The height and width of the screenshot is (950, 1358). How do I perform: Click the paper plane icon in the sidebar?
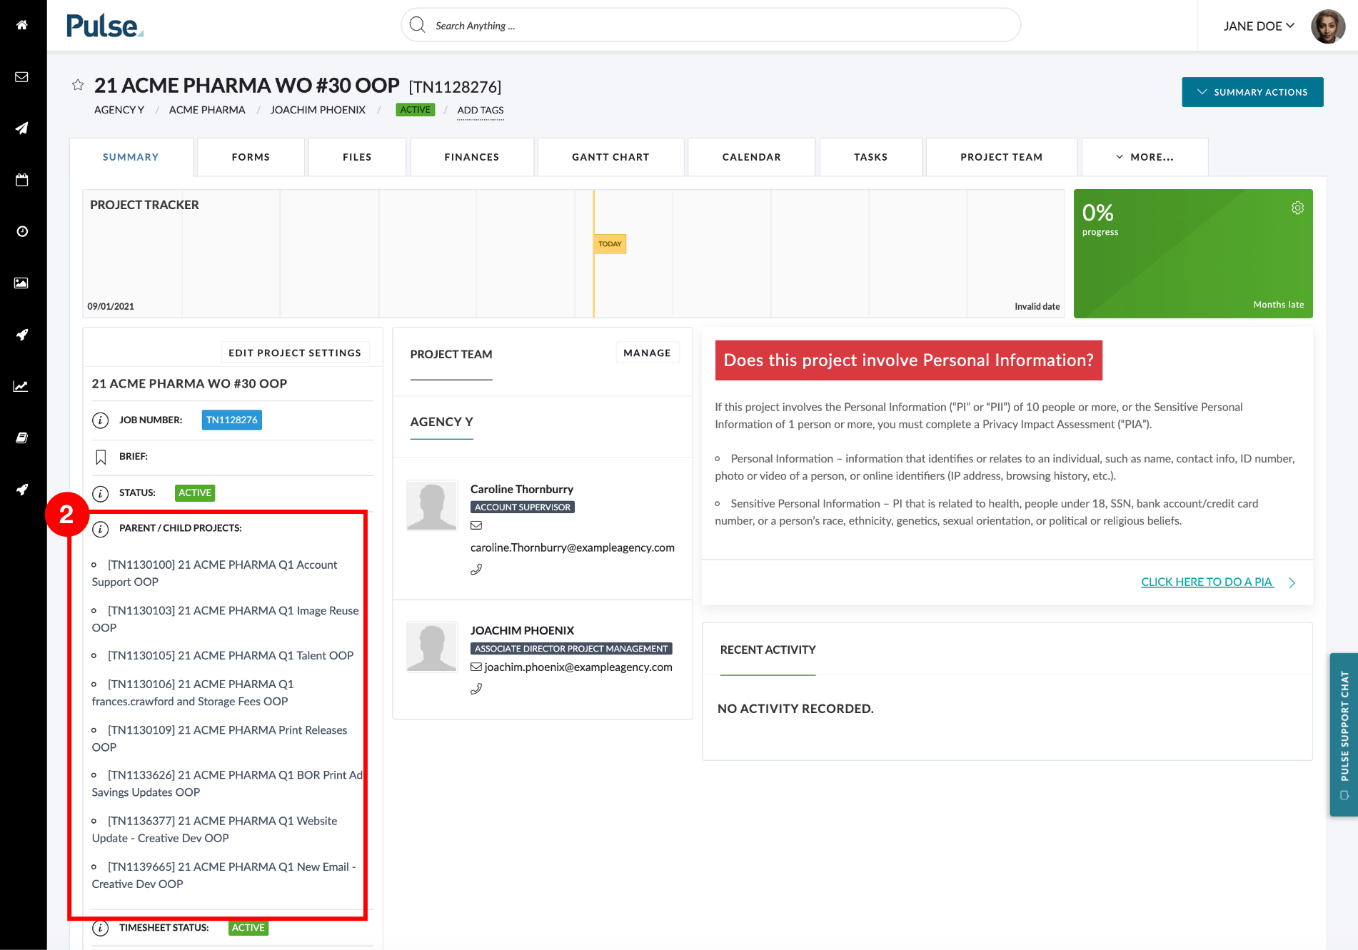(22, 128)
